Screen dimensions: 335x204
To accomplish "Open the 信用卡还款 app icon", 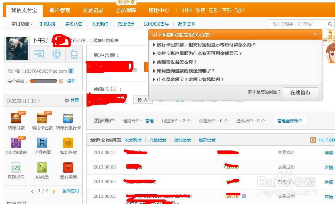I will pyautogui.click(x=42, y=118).
